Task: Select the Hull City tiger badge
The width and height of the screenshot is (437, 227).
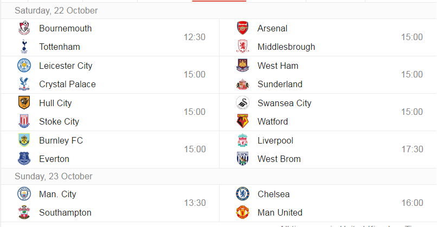Action: 24,103
